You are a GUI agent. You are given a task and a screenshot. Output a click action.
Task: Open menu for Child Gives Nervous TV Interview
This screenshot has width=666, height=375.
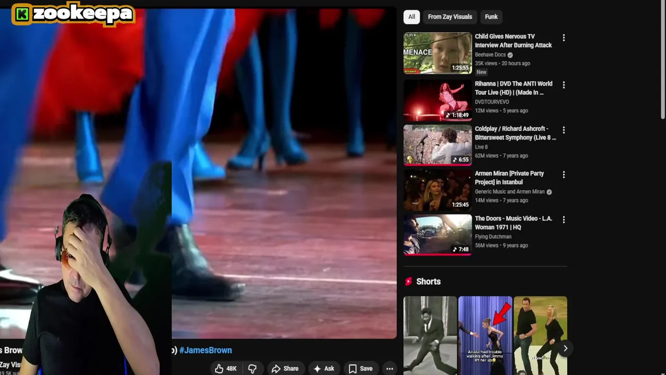pos(563,38)
